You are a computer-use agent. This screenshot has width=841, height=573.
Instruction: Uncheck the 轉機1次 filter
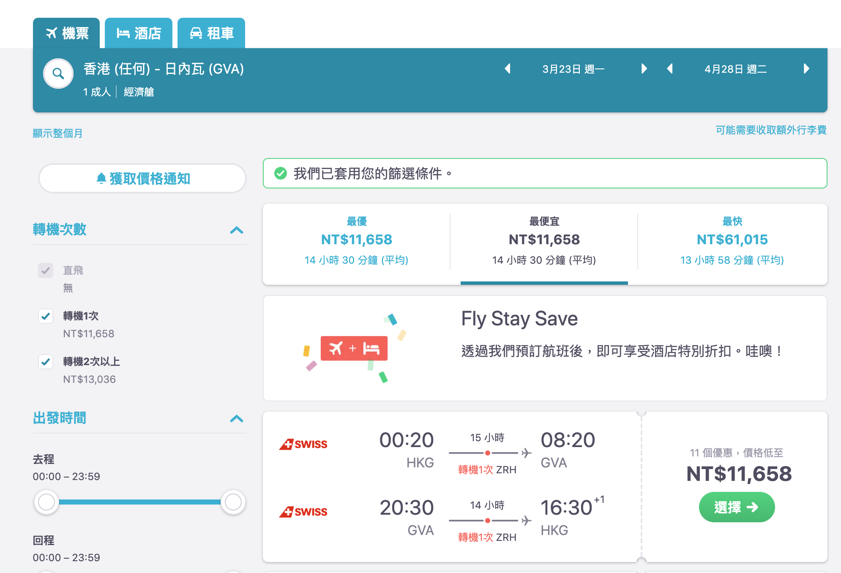[46, 316]
